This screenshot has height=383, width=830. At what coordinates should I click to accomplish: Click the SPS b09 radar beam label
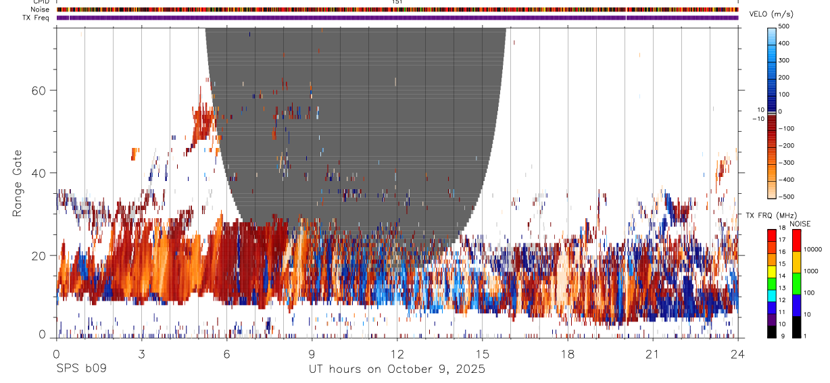pyautogui.click(x=81, y=369)
